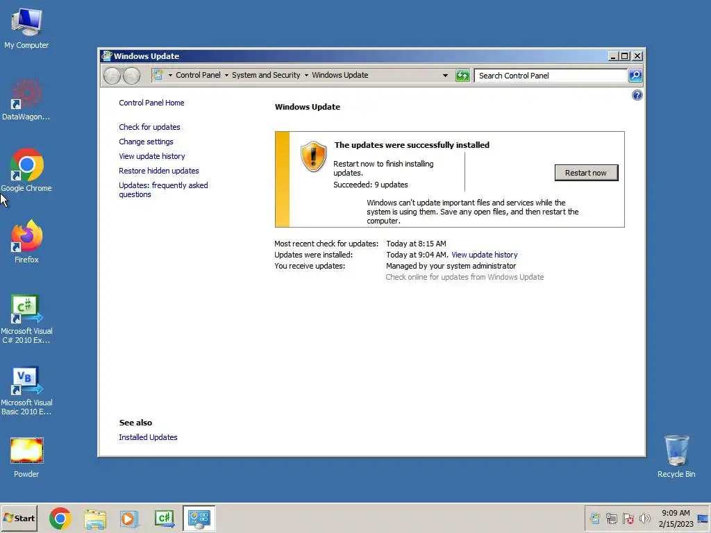Select the Control Panel breadcrumb
711x533 pixels.
pos(198,75)
